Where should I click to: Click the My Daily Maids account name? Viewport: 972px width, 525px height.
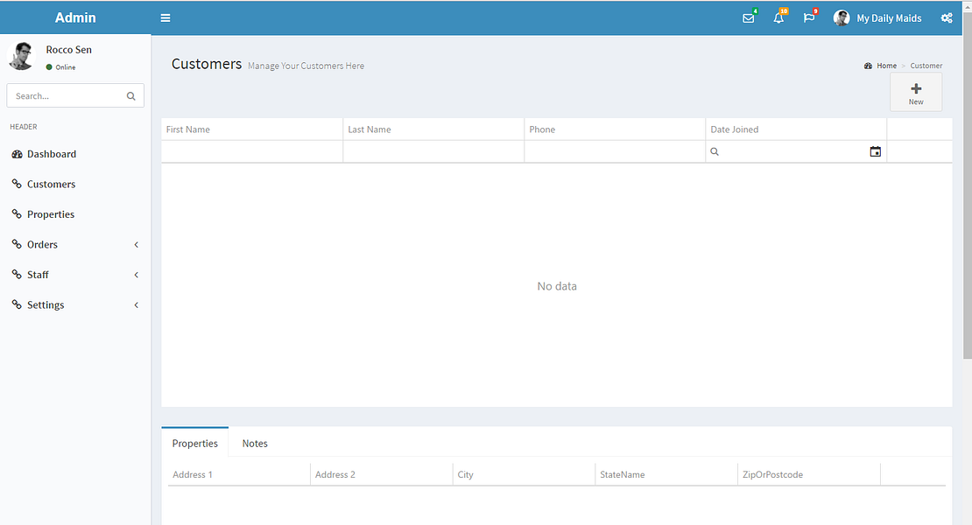click(x=889, y=18)
